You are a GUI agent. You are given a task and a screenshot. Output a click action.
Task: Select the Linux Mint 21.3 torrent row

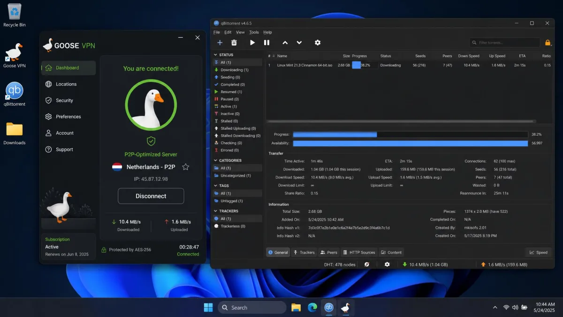410,65
